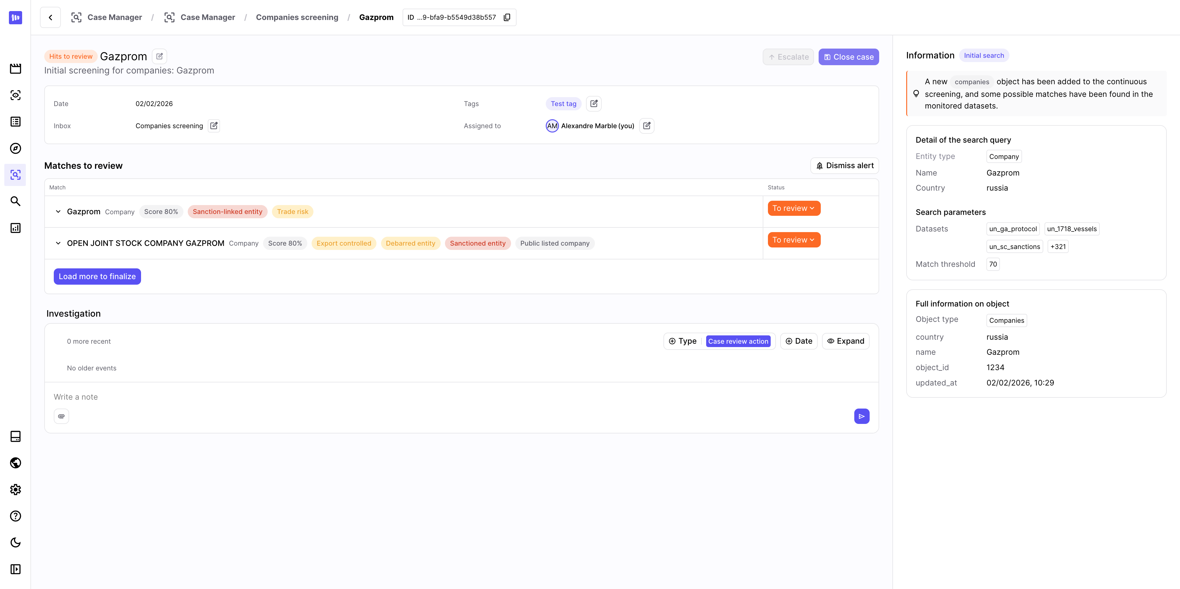The width and height of the screenshot is (1180, 589).
Task: Expand OPEN JOINT STOCK COMPANY GAZPROM row
Action: (x=58, y=243)
